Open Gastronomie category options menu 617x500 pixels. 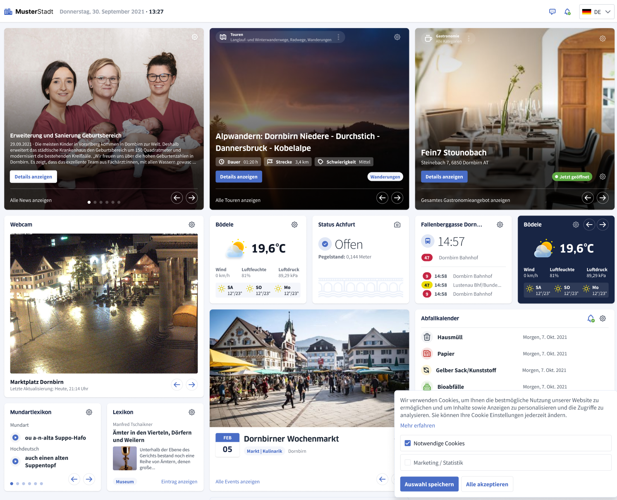469,38
